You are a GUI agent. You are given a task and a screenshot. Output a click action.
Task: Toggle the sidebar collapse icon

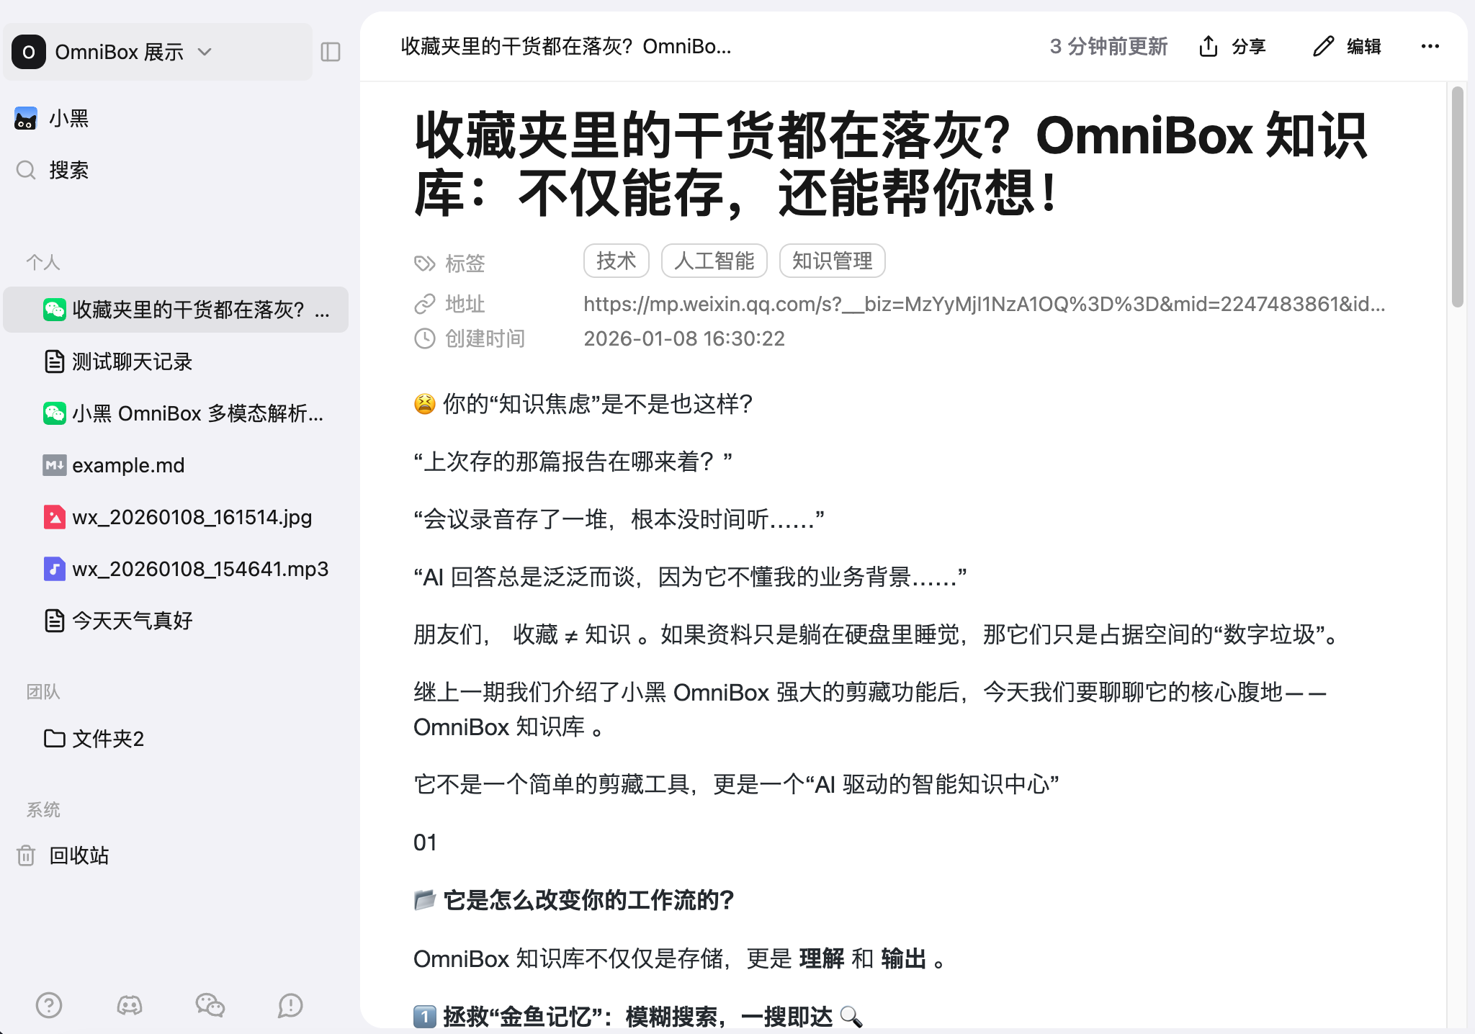tap(331, 52)
